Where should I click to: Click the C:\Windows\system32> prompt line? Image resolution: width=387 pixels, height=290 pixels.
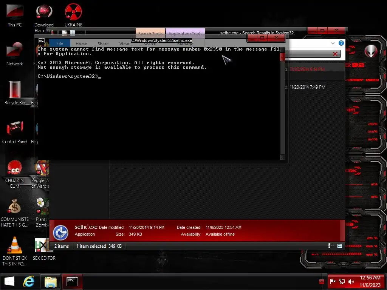[70, 76]
